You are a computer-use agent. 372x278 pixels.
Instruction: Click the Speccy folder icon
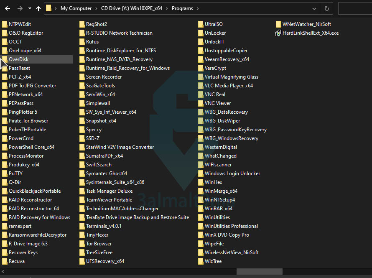click(82, 130)
